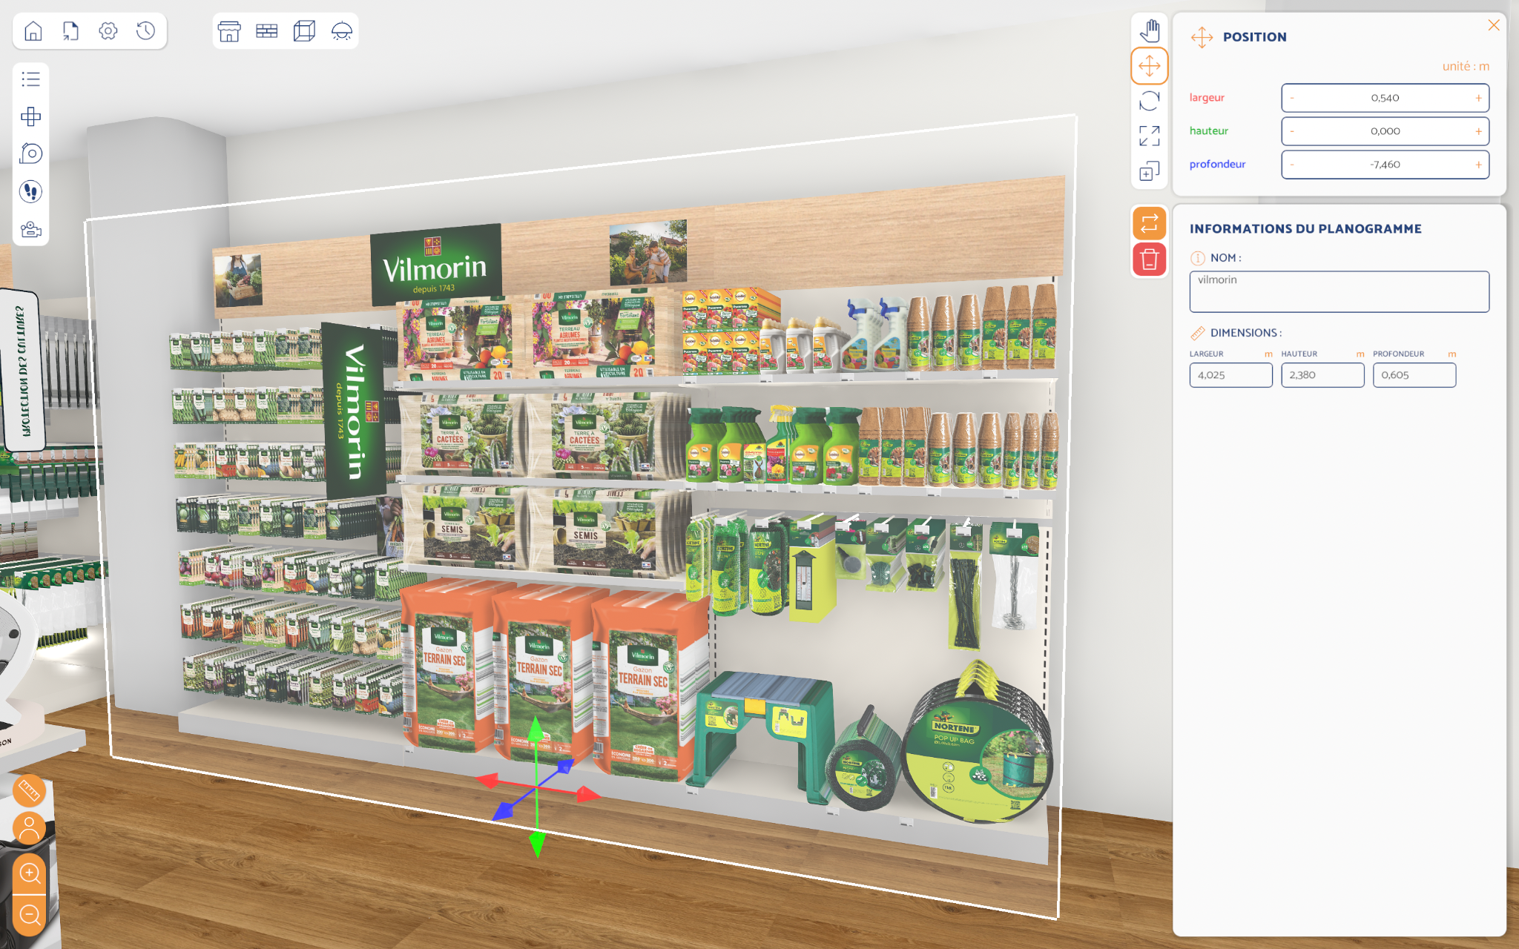This screenshot has width=1519, height=949.
Task: Click the 'unité : m' label
Action: (x=1466, y=66)
